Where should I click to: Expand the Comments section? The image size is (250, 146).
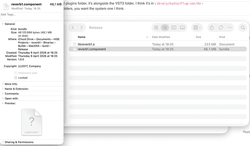tap(3, 94)
